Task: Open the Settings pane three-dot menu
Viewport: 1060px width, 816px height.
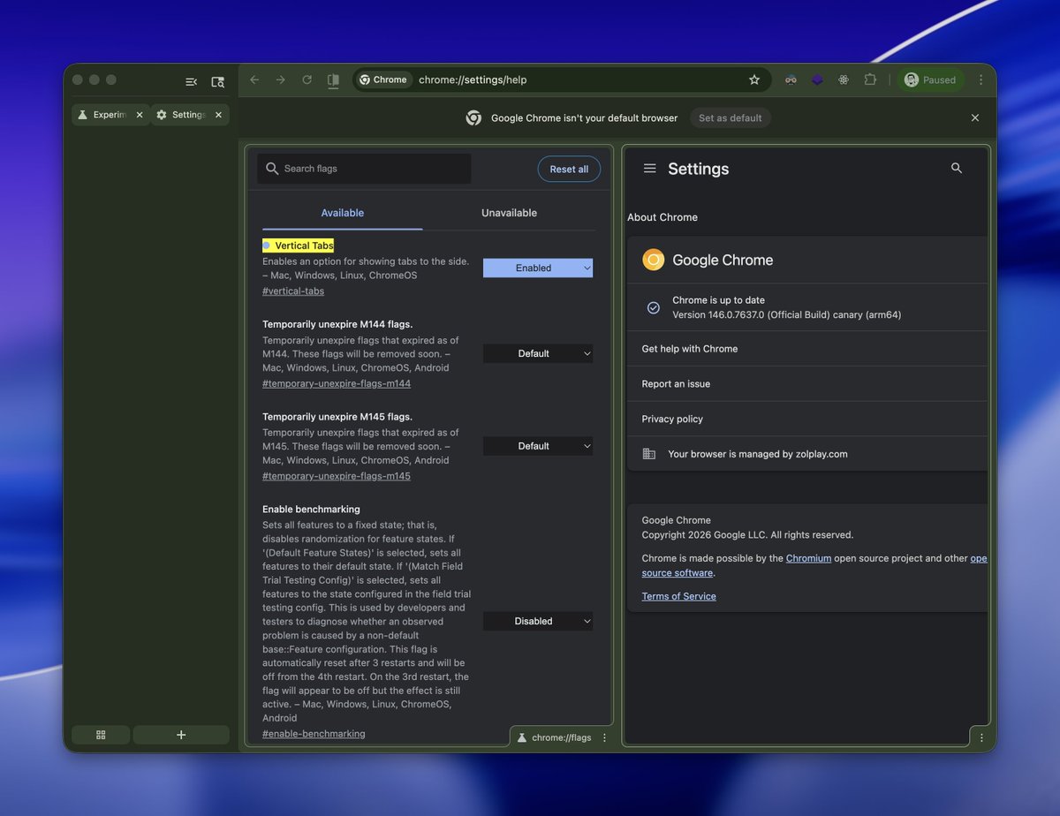Action: click(981, 737)
